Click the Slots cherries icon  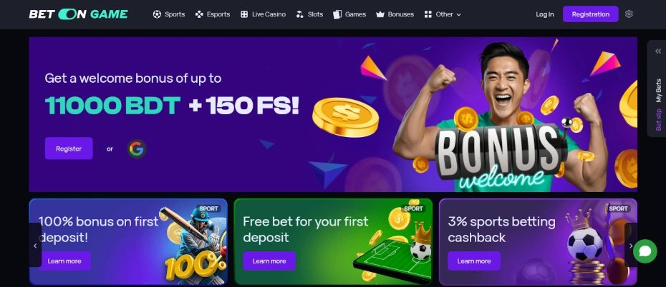[300, 14]
